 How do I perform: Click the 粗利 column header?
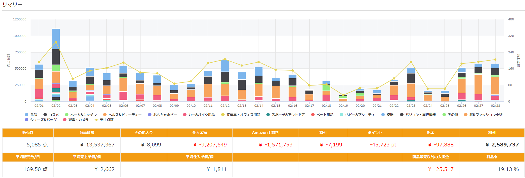click(x=492, y=133)
